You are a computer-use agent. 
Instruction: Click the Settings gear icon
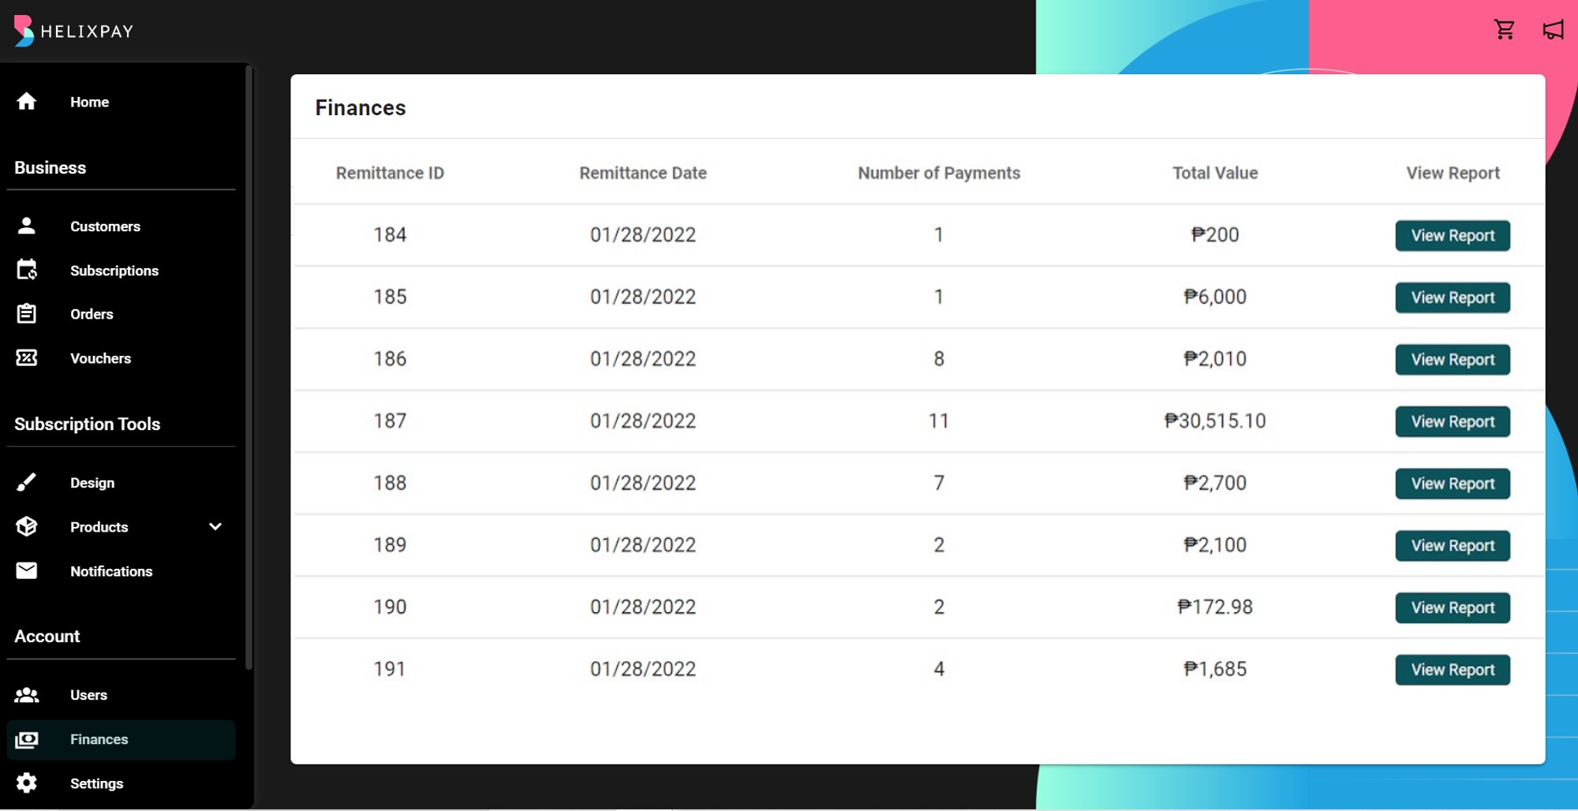[x=27, y=783]
